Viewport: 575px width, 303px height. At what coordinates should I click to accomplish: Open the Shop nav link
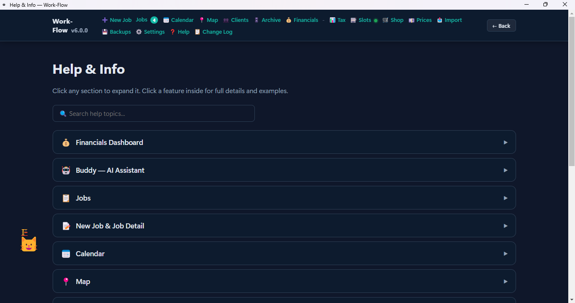[x=393, y=20]
